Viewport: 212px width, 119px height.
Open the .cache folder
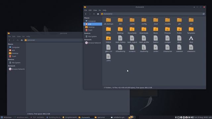(x=132, y=21)
